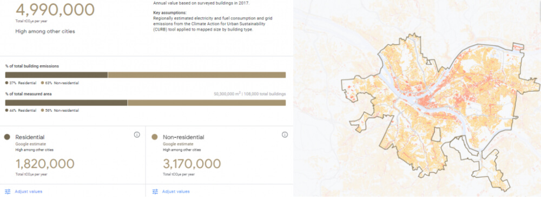Select the 3,170,000 non-residential emissions value
541x197 pixels.
tap(192, 164)
